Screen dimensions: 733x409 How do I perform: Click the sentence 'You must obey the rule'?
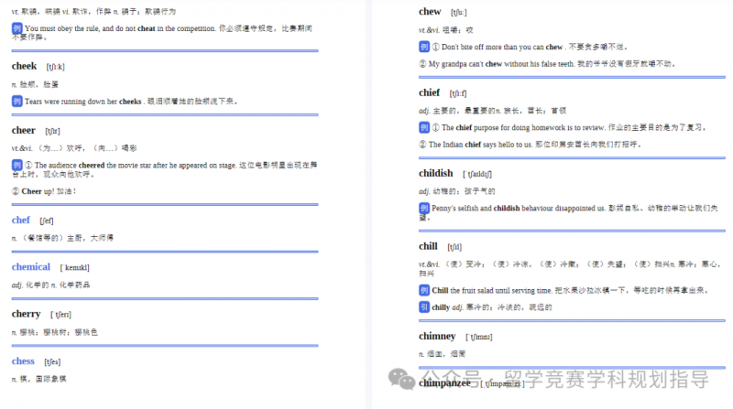62,28
